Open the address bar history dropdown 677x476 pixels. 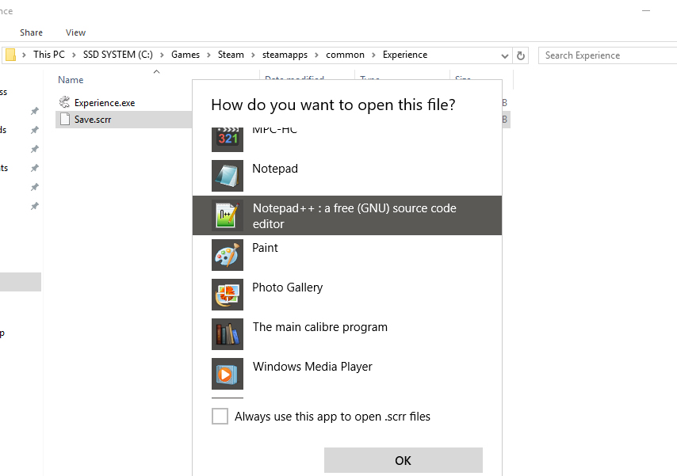tap(505, 55)
